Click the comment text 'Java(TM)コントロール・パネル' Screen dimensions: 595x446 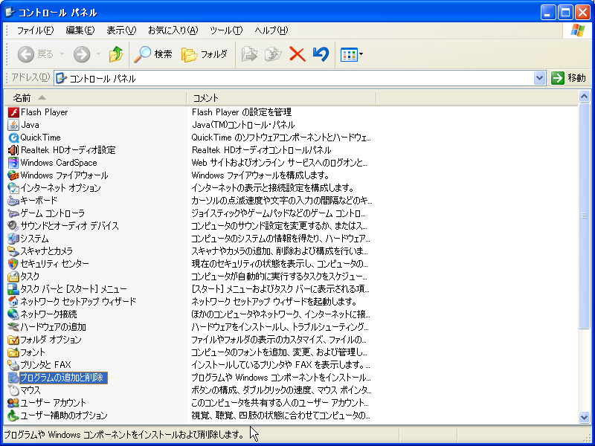tap(243, 125)
